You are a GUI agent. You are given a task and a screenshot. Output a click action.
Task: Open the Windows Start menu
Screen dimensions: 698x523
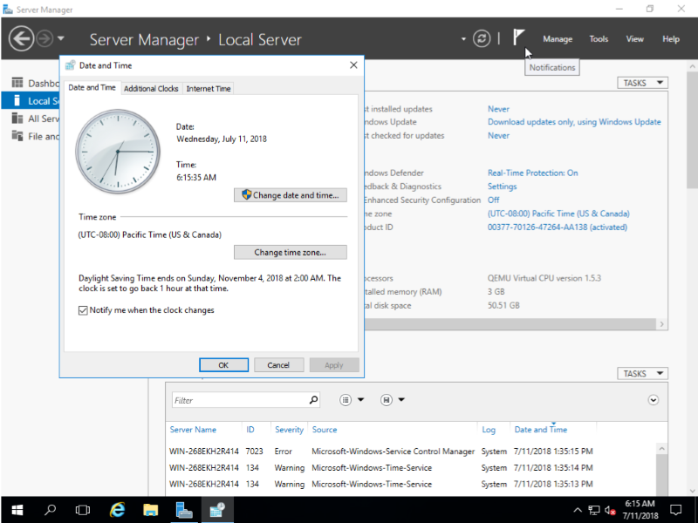(17, 510)
